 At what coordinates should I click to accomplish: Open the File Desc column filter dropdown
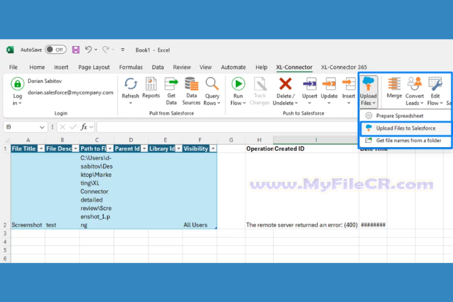pyautogui.click(x=75, y=148)
